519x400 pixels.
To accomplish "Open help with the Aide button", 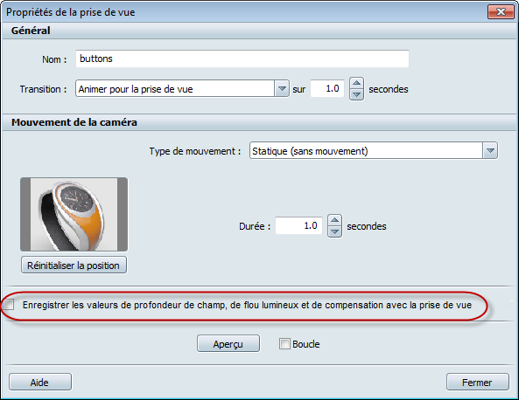I will 39,383.
